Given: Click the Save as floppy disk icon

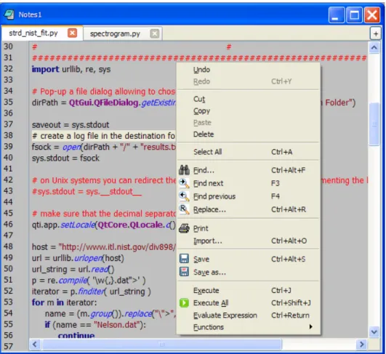Looking at the screenshot, I should tap(184, 272).
